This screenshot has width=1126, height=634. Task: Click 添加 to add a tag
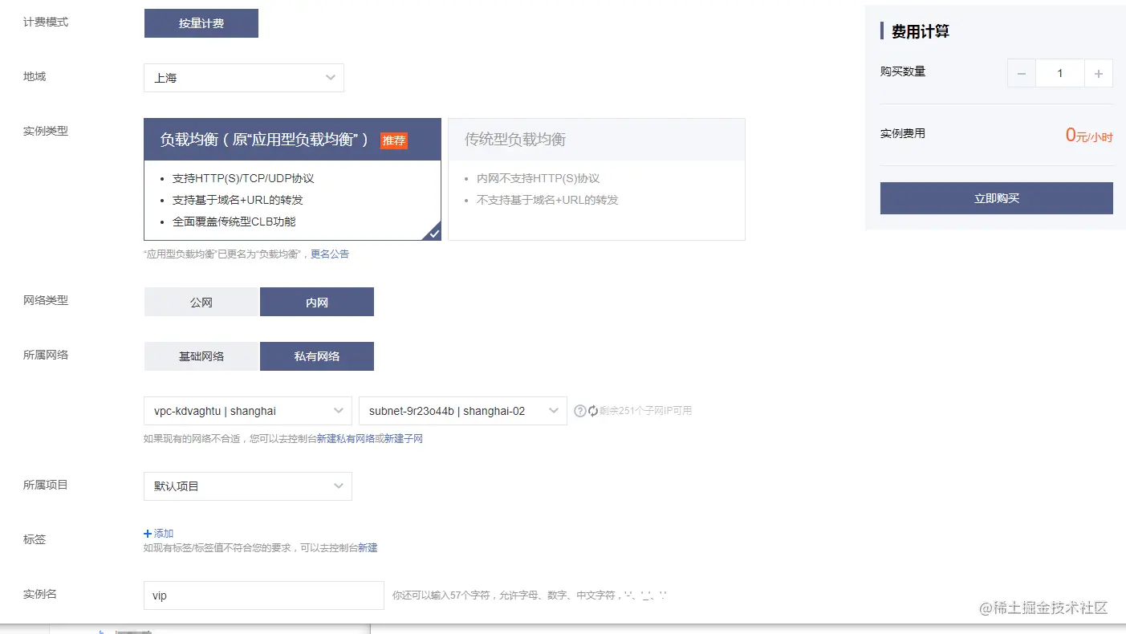[159, 534]
